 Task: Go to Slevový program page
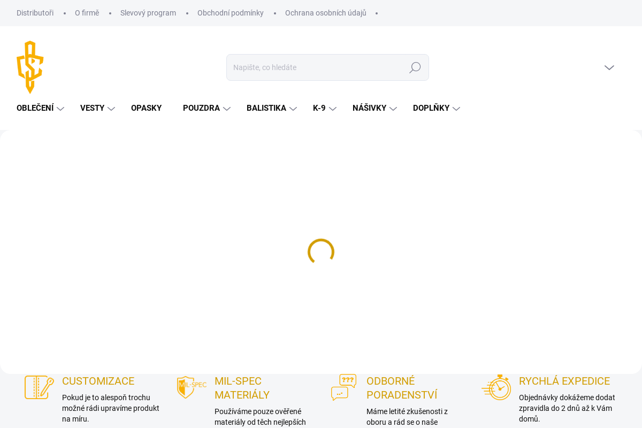148,13
